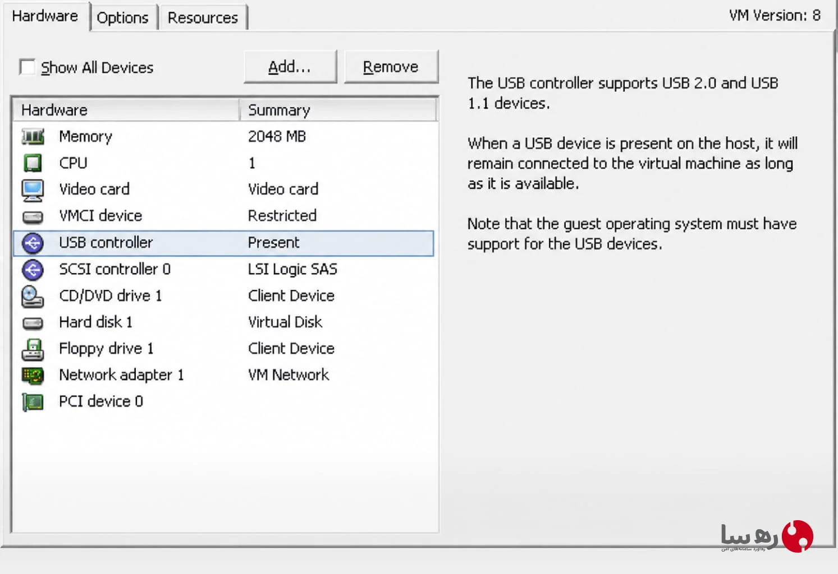Click the USB controller icon
838x574 pixels.
(x=33, y=243)
